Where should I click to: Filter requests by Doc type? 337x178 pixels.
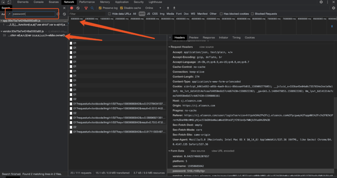[186, 14]
